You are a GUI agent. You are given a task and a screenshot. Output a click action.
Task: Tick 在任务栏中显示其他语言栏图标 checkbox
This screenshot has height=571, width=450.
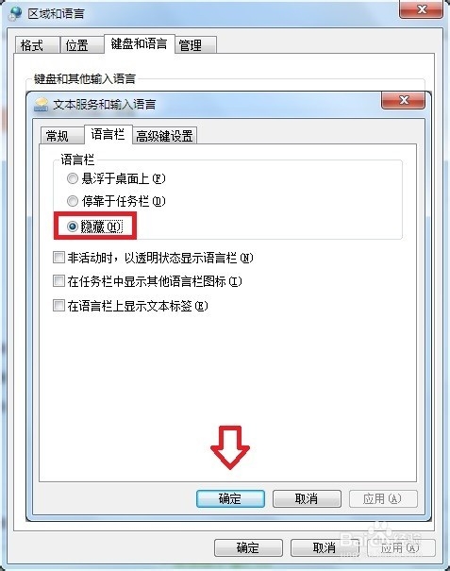pos(58,281)
